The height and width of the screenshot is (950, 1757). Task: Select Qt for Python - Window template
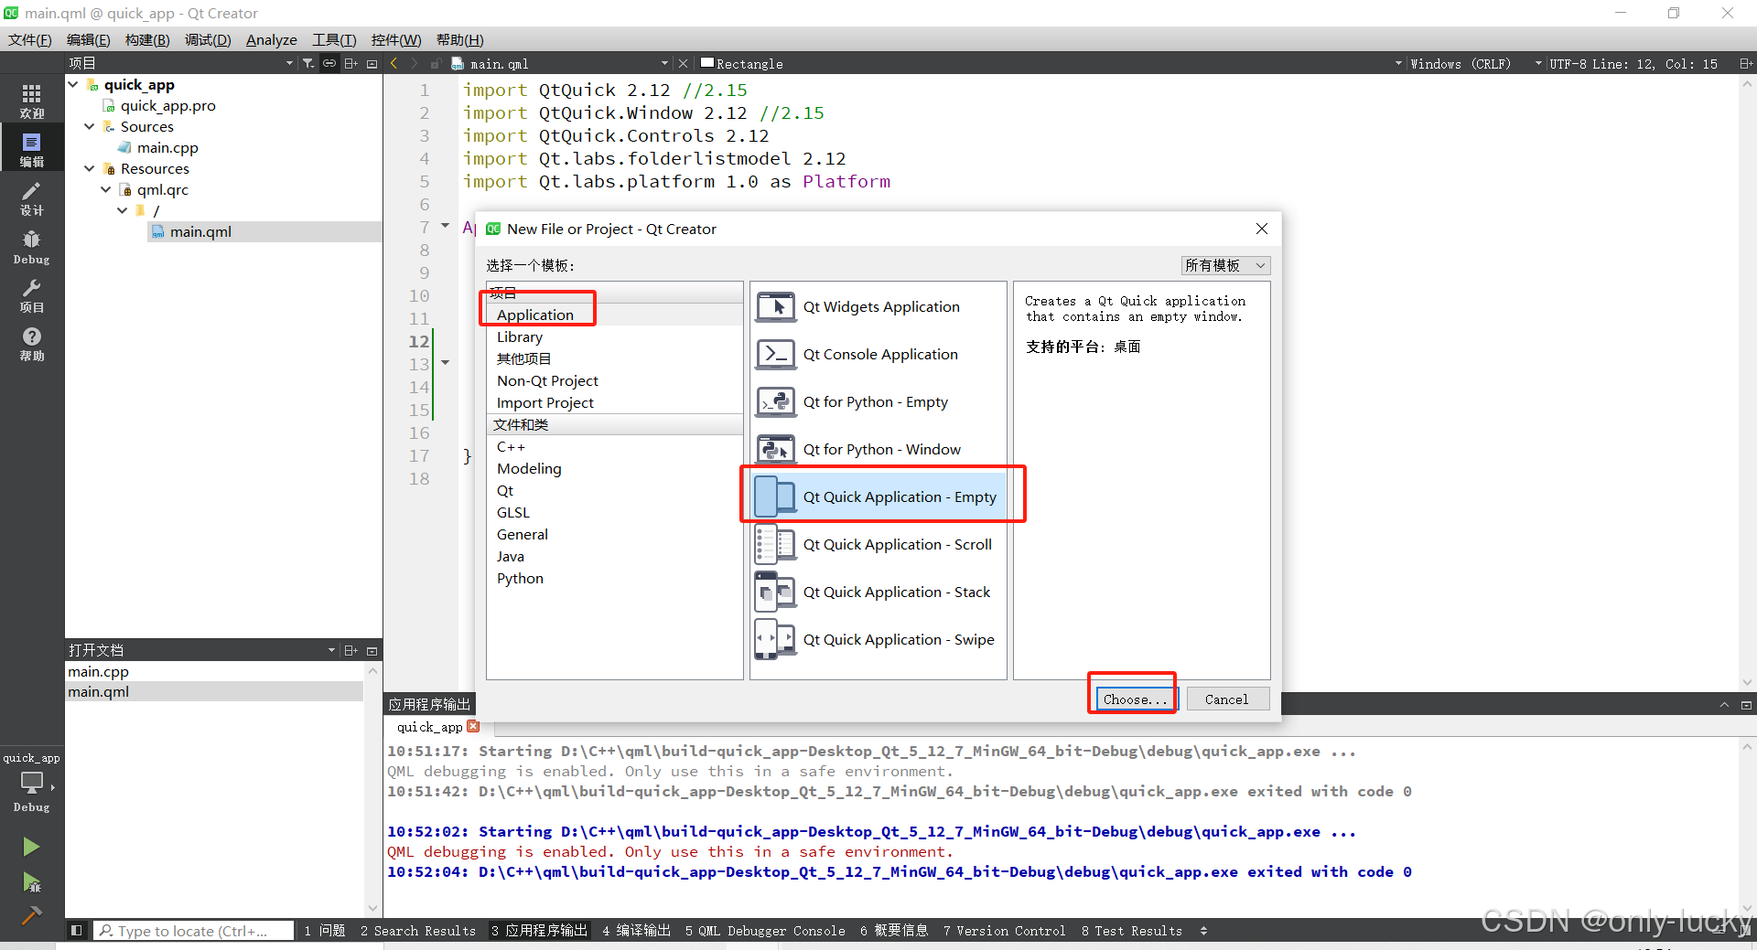(x=878, y=450)
